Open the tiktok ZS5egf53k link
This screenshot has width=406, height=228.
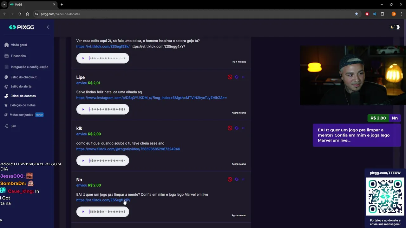(x=103, y=47)
